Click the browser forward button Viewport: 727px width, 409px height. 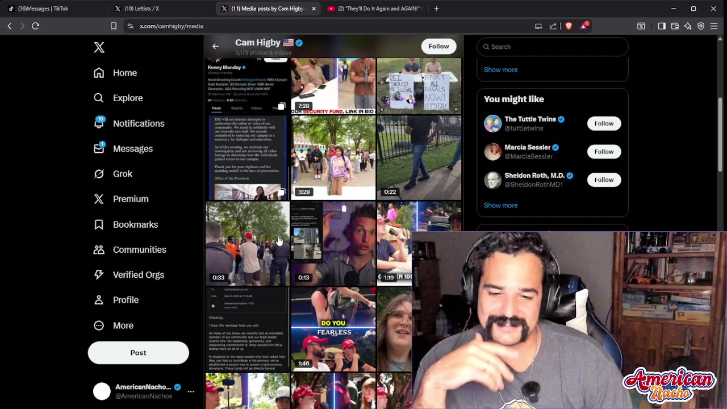tap(22, 26)
